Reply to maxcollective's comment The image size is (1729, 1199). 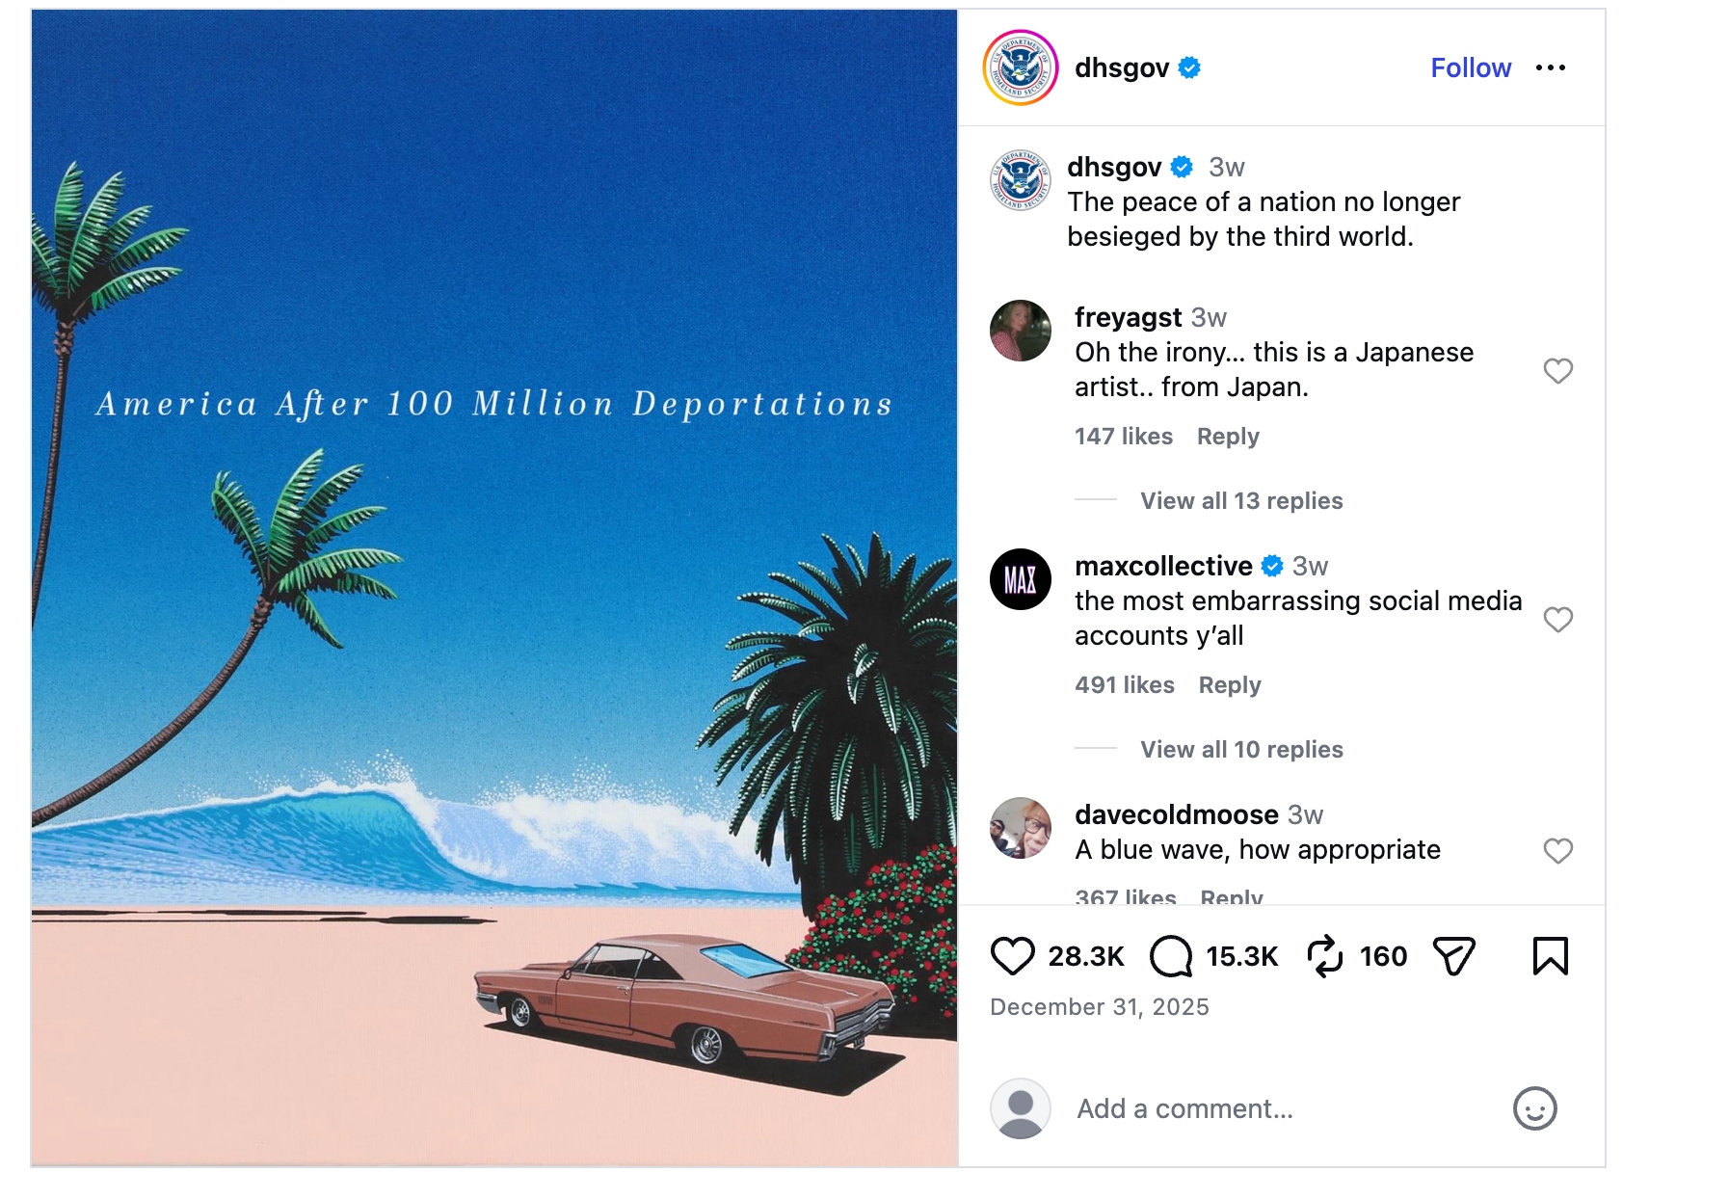point(1229,685)
